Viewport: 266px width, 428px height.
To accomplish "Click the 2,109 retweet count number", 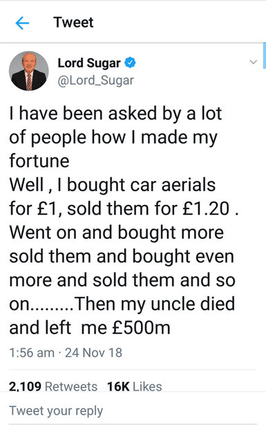I will (x=25, y=387).
